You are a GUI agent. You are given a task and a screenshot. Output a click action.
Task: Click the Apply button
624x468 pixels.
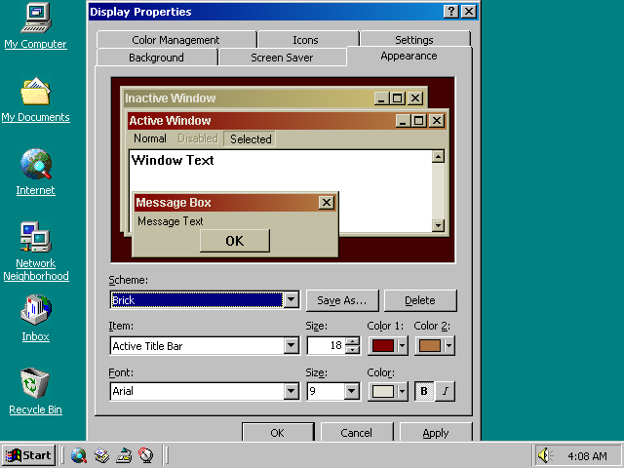(x=436, y=432)
